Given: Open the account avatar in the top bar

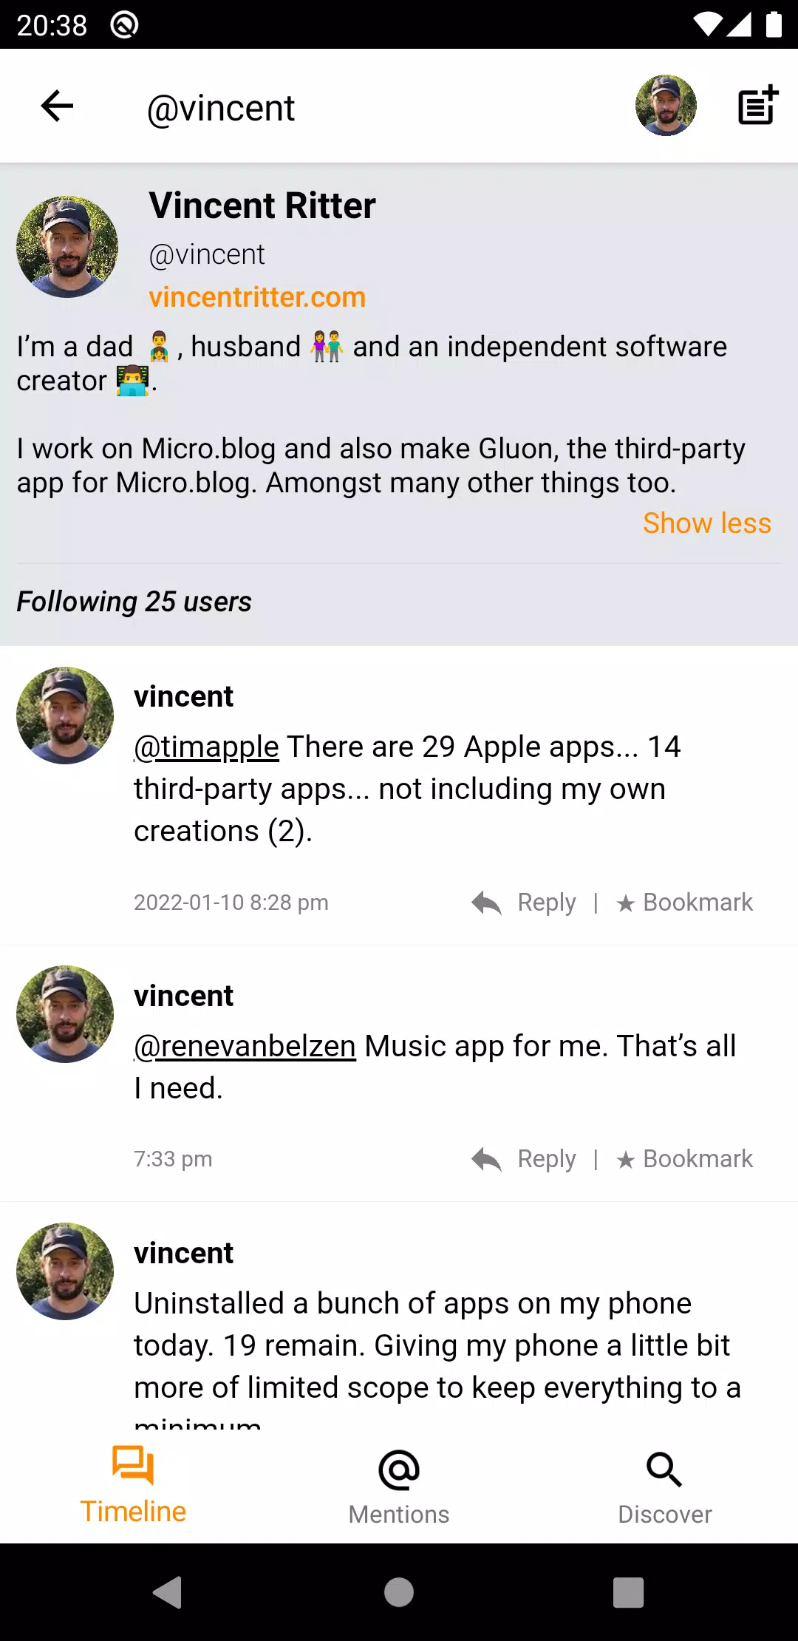Looking at the screenshot, I should [666, 106].
